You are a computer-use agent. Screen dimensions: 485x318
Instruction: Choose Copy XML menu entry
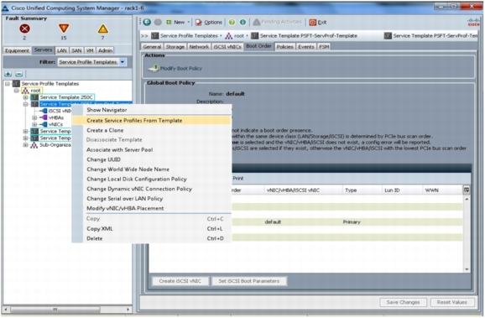(x=152, y=228)
